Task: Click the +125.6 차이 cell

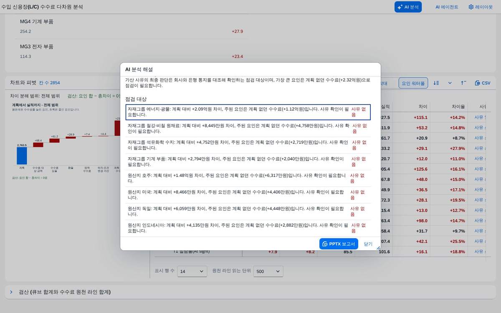Action: pyautogui.click(x=420, y=169)
